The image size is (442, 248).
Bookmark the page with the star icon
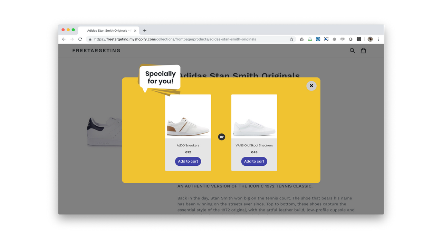pyautogui.click(x=291, y=39)
